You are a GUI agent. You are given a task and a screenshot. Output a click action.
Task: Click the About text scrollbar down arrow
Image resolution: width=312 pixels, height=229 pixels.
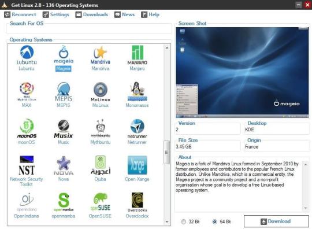tap(306, 208)
